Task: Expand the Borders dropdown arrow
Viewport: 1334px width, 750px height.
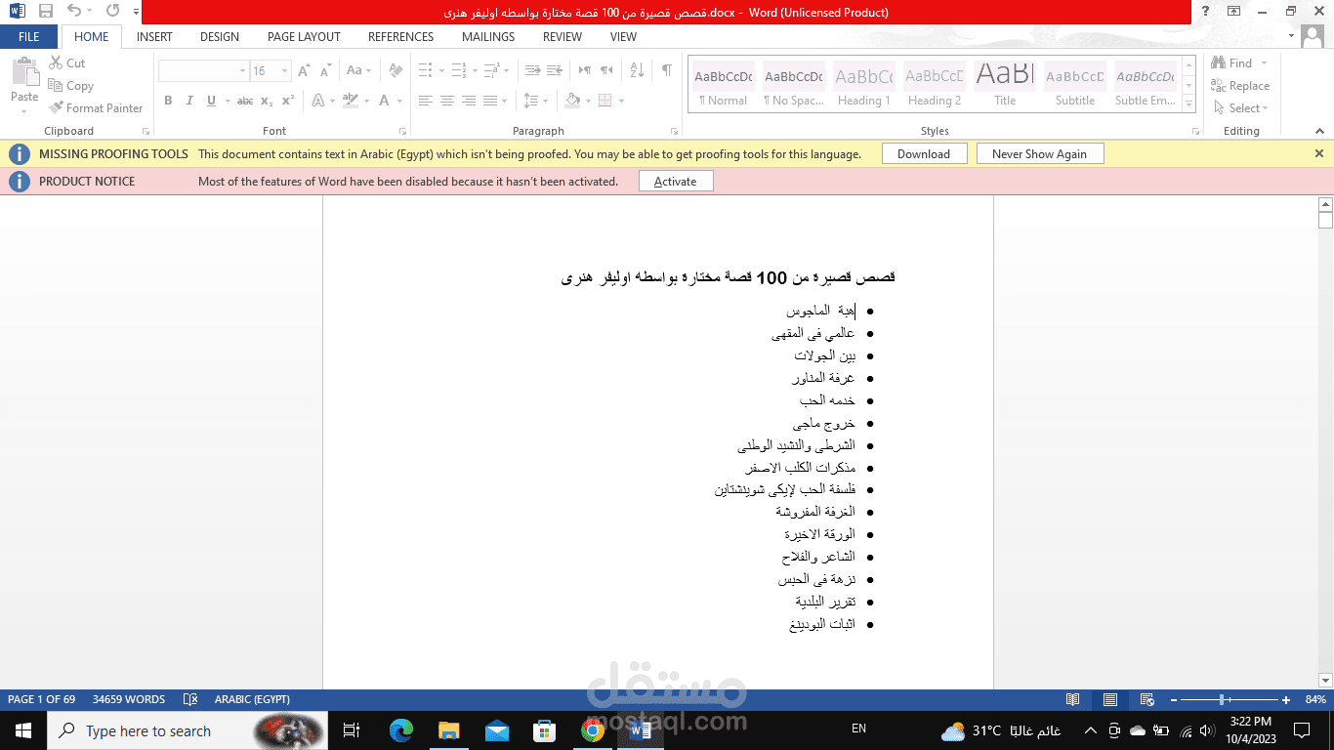Action: point(620,101)
